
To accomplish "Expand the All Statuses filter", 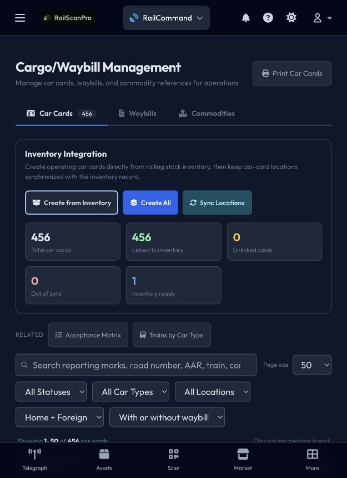I will (51, 391).
